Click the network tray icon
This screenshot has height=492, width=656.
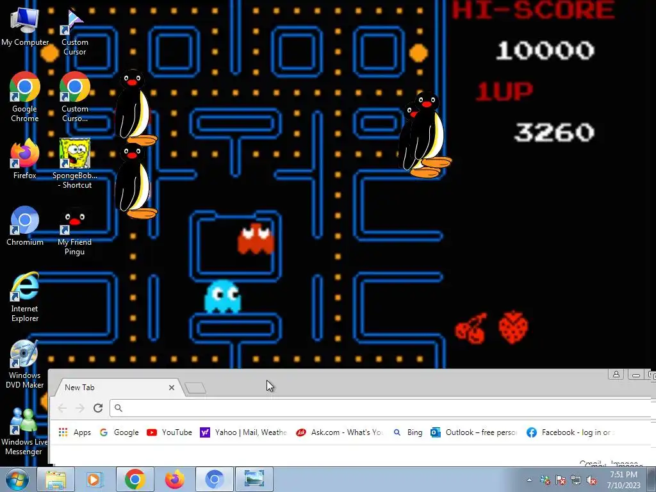tap(576, 480)
